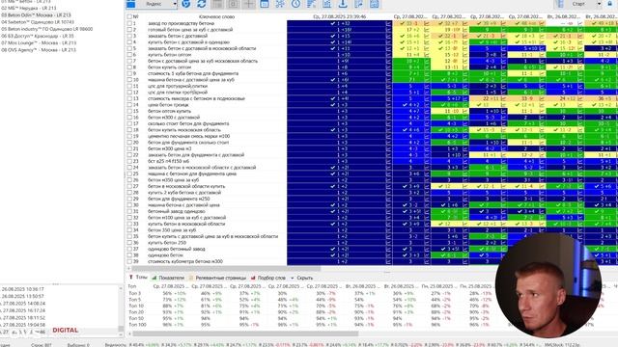This screenshot has width=618, height=347.
Task: Select project 08 OVS Agency Москва
Action: point(39,50)
